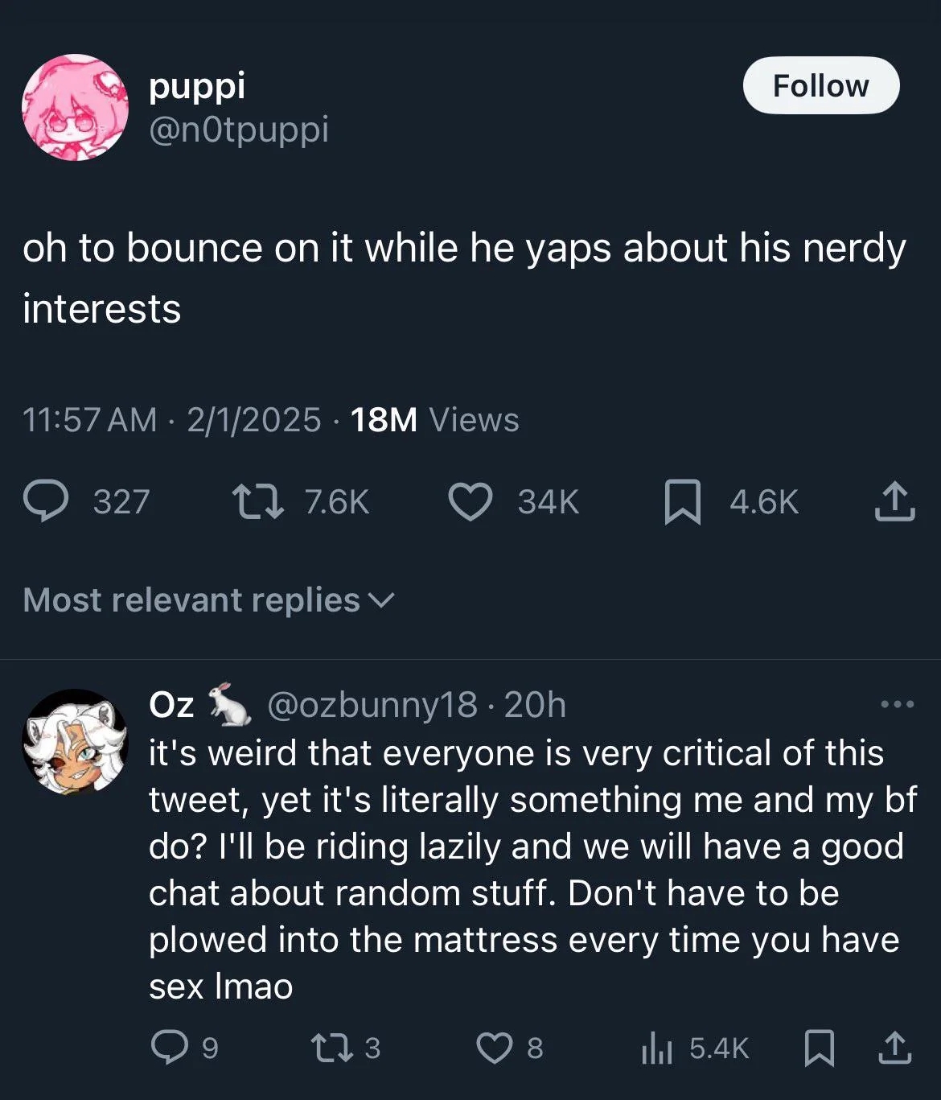
Task: Bookmark the reply from Oz
Action: coord(820,1048)
